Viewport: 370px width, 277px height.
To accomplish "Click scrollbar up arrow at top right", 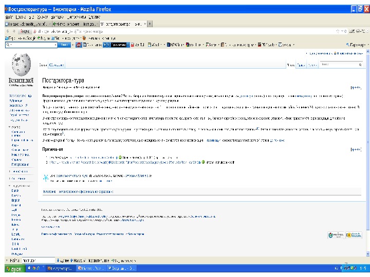I will click(x=367, y=51).
